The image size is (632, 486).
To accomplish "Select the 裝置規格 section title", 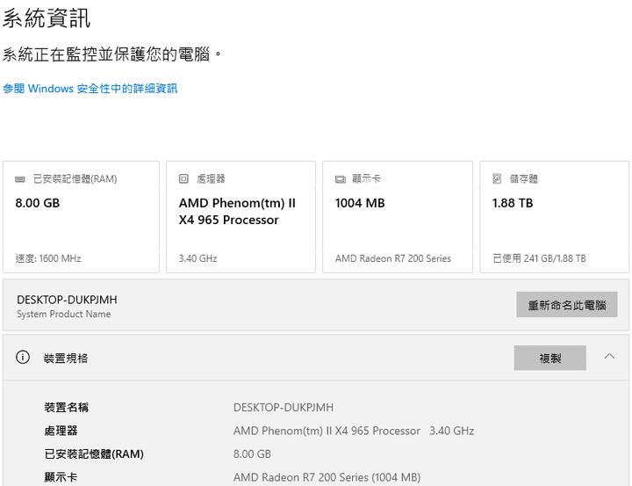I will click(x=66, y=358).
